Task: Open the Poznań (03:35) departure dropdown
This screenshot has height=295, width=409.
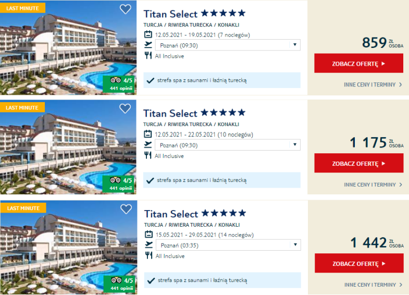Action: click(228, 245)
